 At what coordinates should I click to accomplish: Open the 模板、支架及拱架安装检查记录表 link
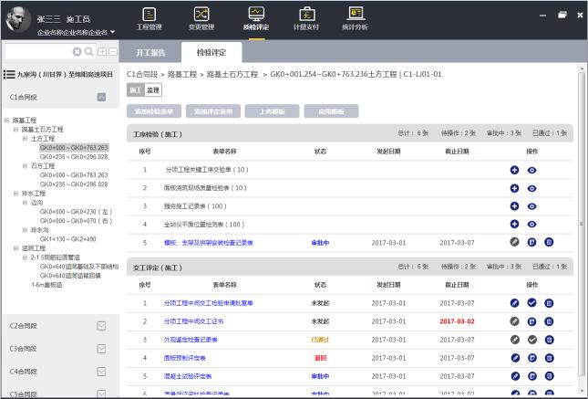click(x=209, y=243)
